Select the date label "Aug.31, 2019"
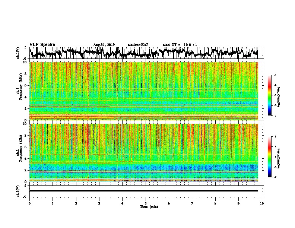 [x=104, y=45]
